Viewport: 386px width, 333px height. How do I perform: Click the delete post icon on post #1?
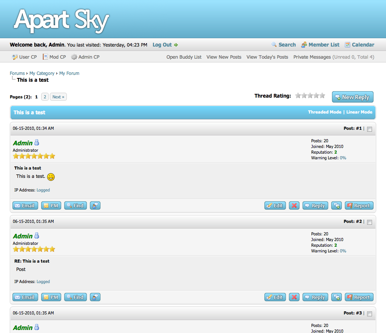(x=295, y=205)
